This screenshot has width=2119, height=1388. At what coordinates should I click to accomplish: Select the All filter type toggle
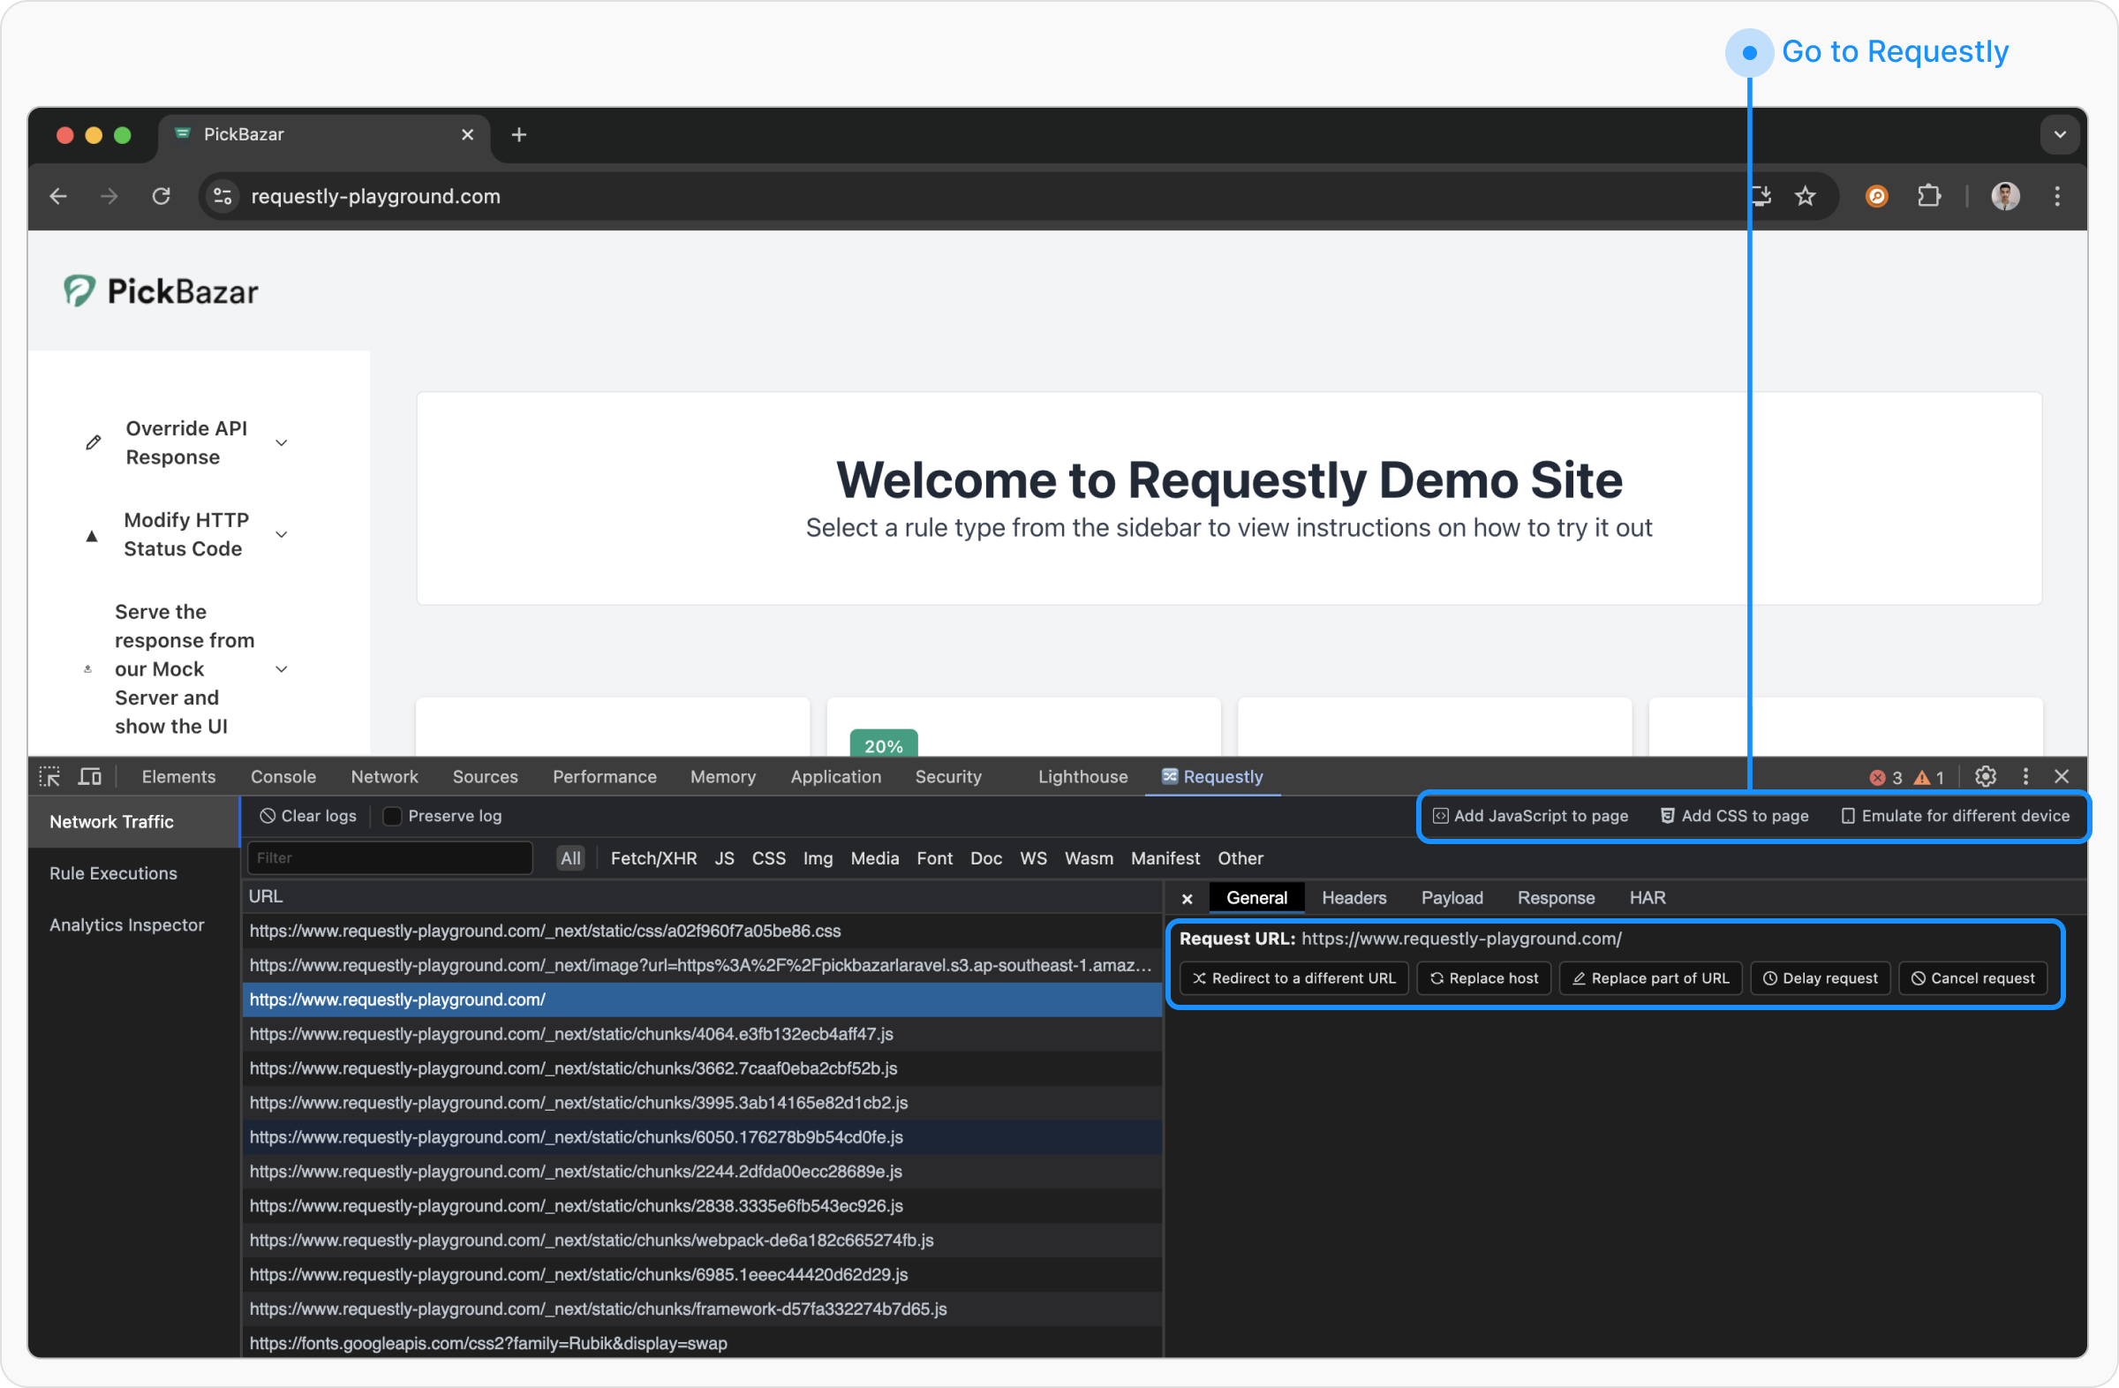point(569,858)
